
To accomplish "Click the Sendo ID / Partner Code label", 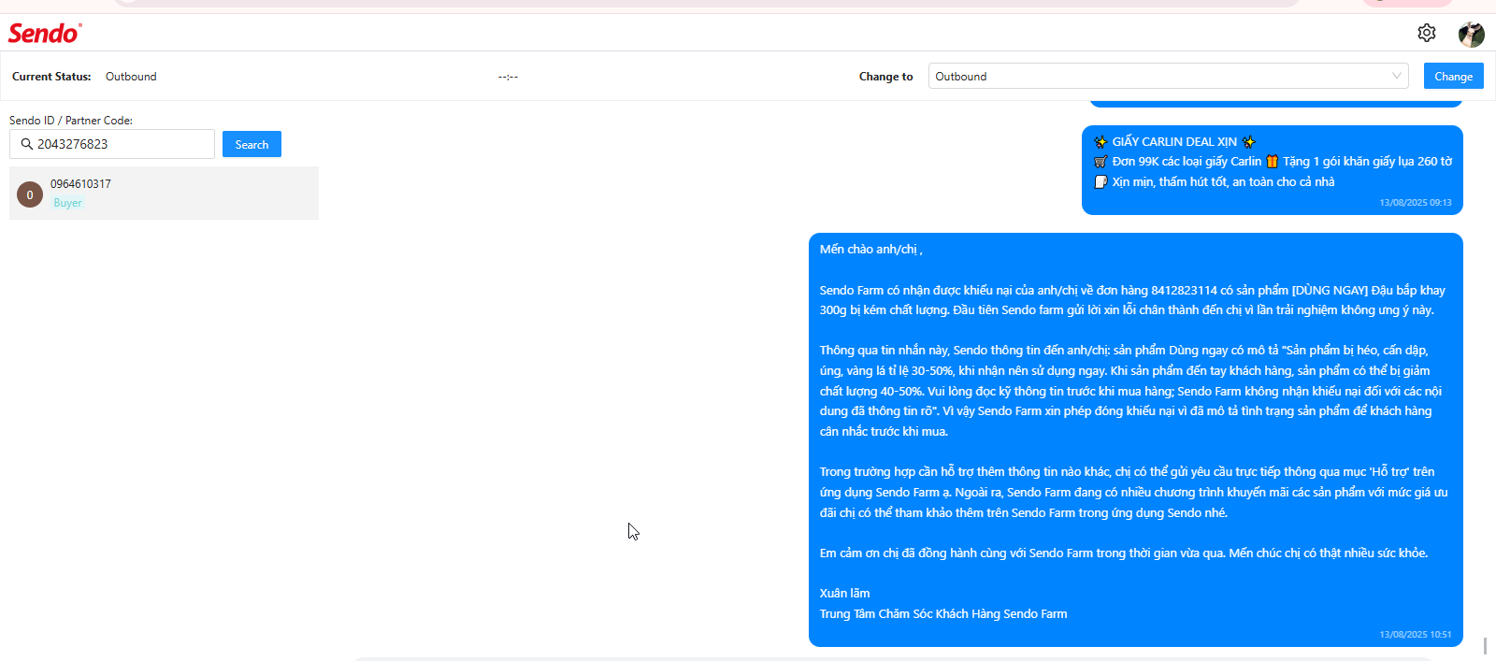I will (71, 121).
